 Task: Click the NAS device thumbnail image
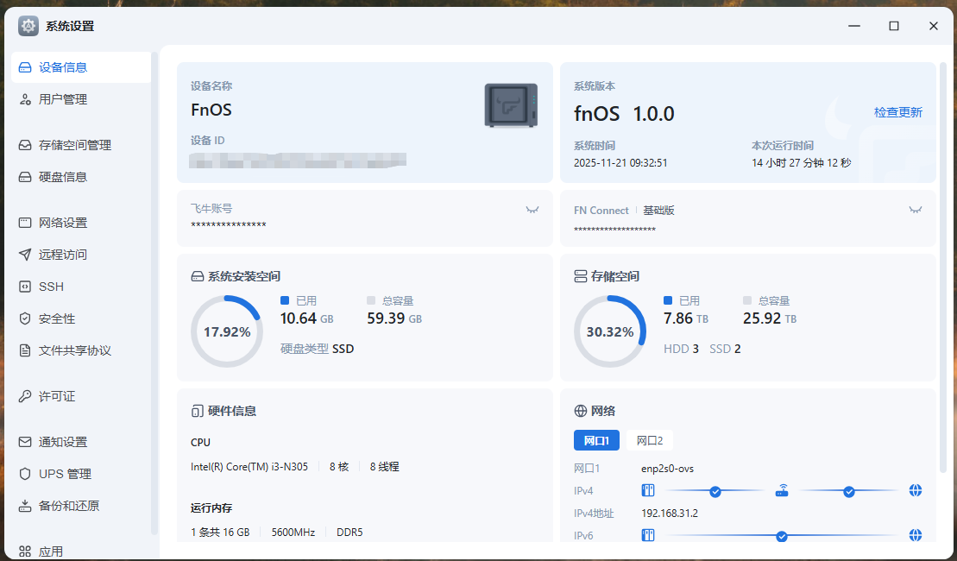click(x=511, y=105)
